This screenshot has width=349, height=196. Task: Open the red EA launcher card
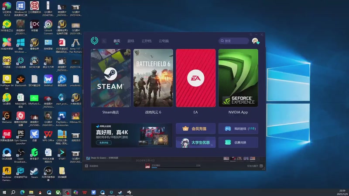coord(195,78)
